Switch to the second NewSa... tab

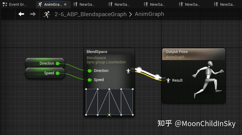click(x=119, y=5)
